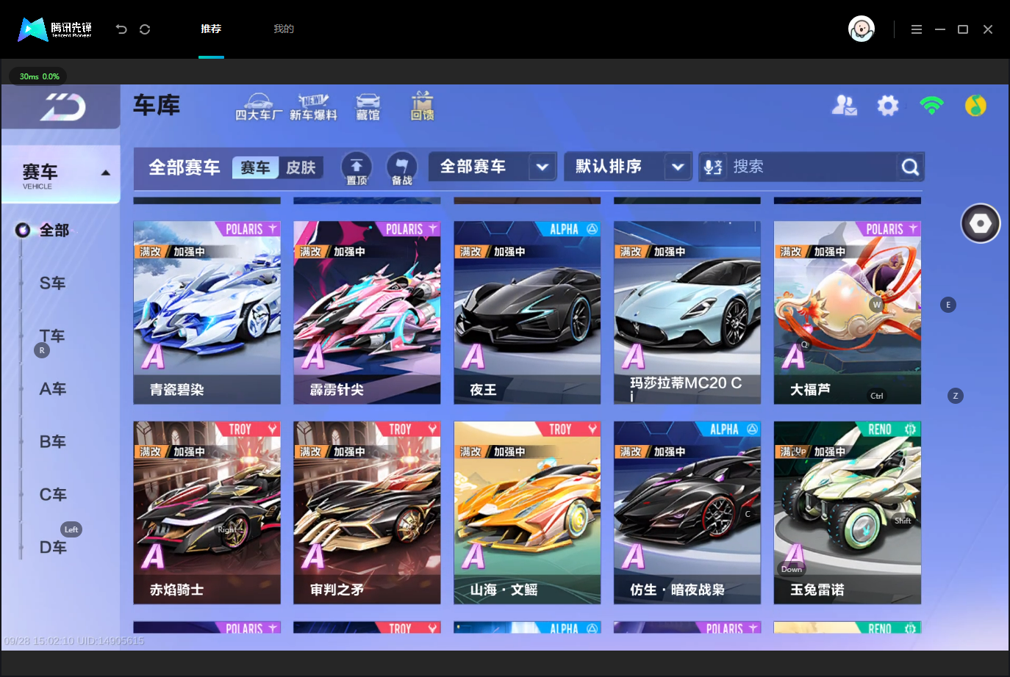Select the 审判之矛 car card
The height and width of the screenshot is (677, 1010).
click(367, 513)
